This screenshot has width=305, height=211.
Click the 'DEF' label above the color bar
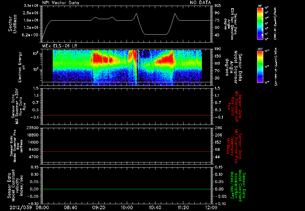[x=260, y=49]
